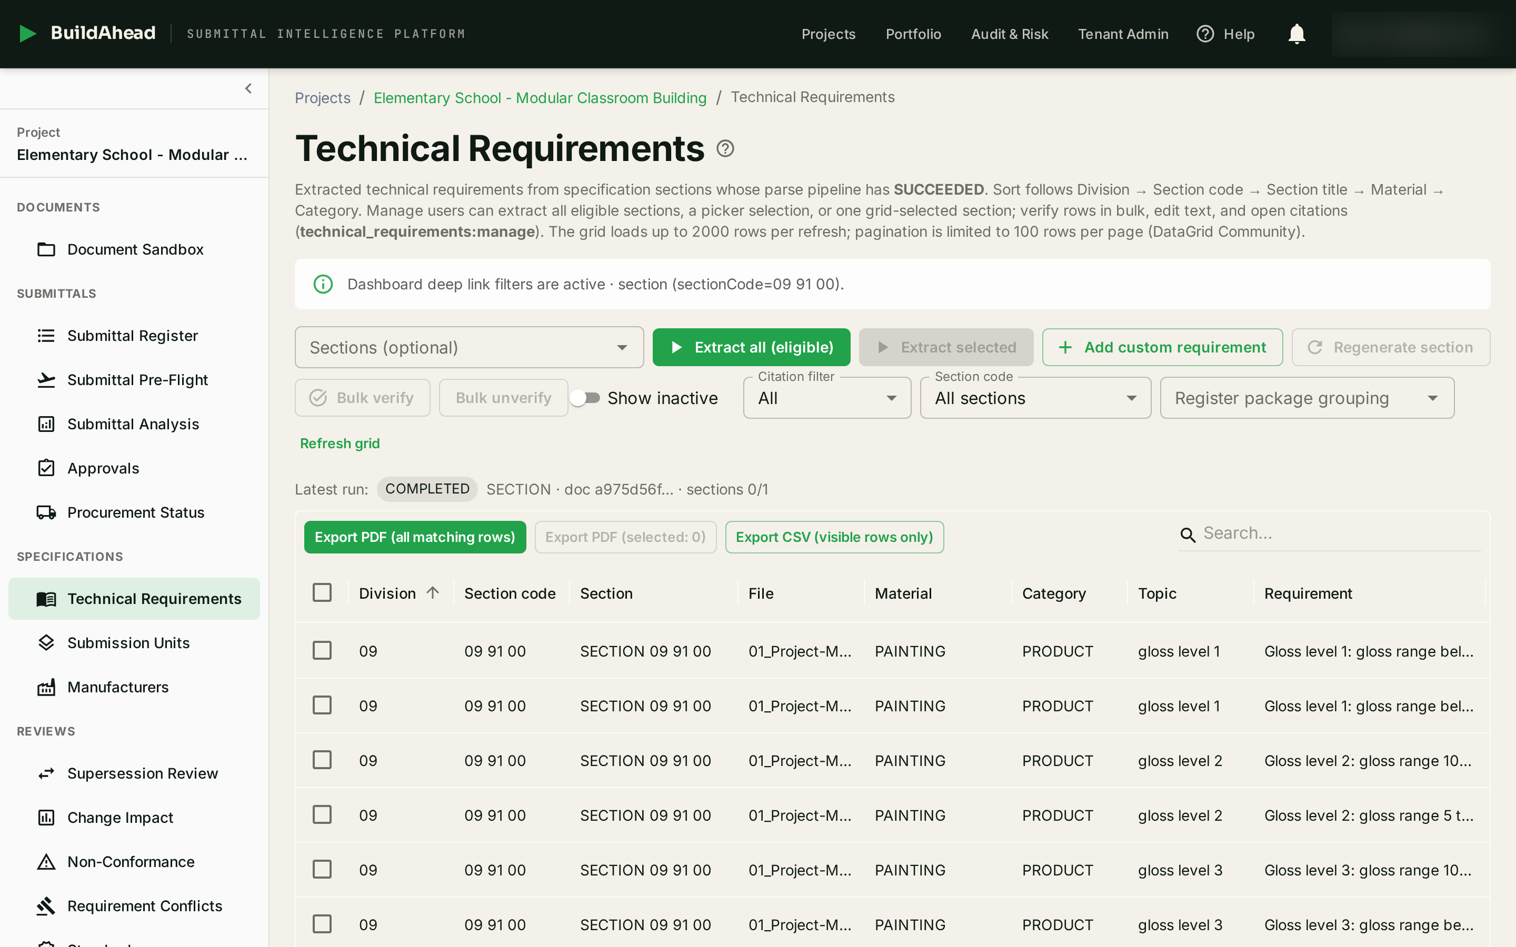Check the gloss range 10 level 3 row checkbox
This screenshot has height=947, width=1516.
click(x=322, y=869)
